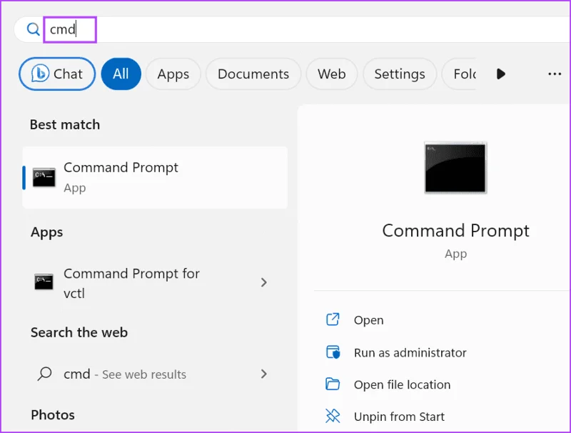This screenshot has height=433, width=571.
Task: Click the Bing logo in the Chat button
Action: pos(40,74)
